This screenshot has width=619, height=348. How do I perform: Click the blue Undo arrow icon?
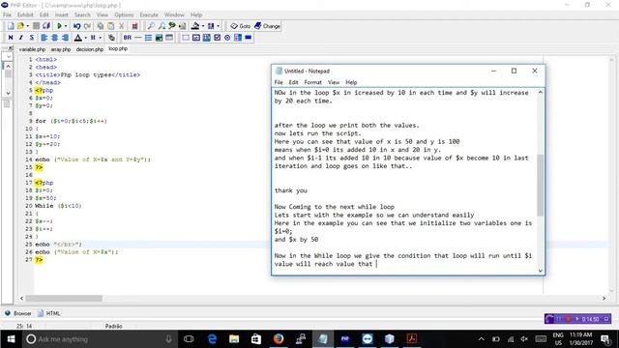[x=77, y=26]
